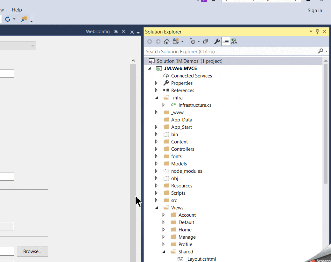Image resolution: width=331 pixels, height=262 pixels.
Task: Expand the bin folder
Action: click(x=156, y=134)
